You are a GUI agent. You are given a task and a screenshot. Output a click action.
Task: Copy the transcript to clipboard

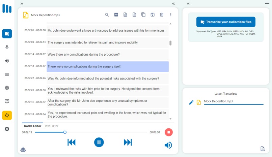tap(143, 15)
